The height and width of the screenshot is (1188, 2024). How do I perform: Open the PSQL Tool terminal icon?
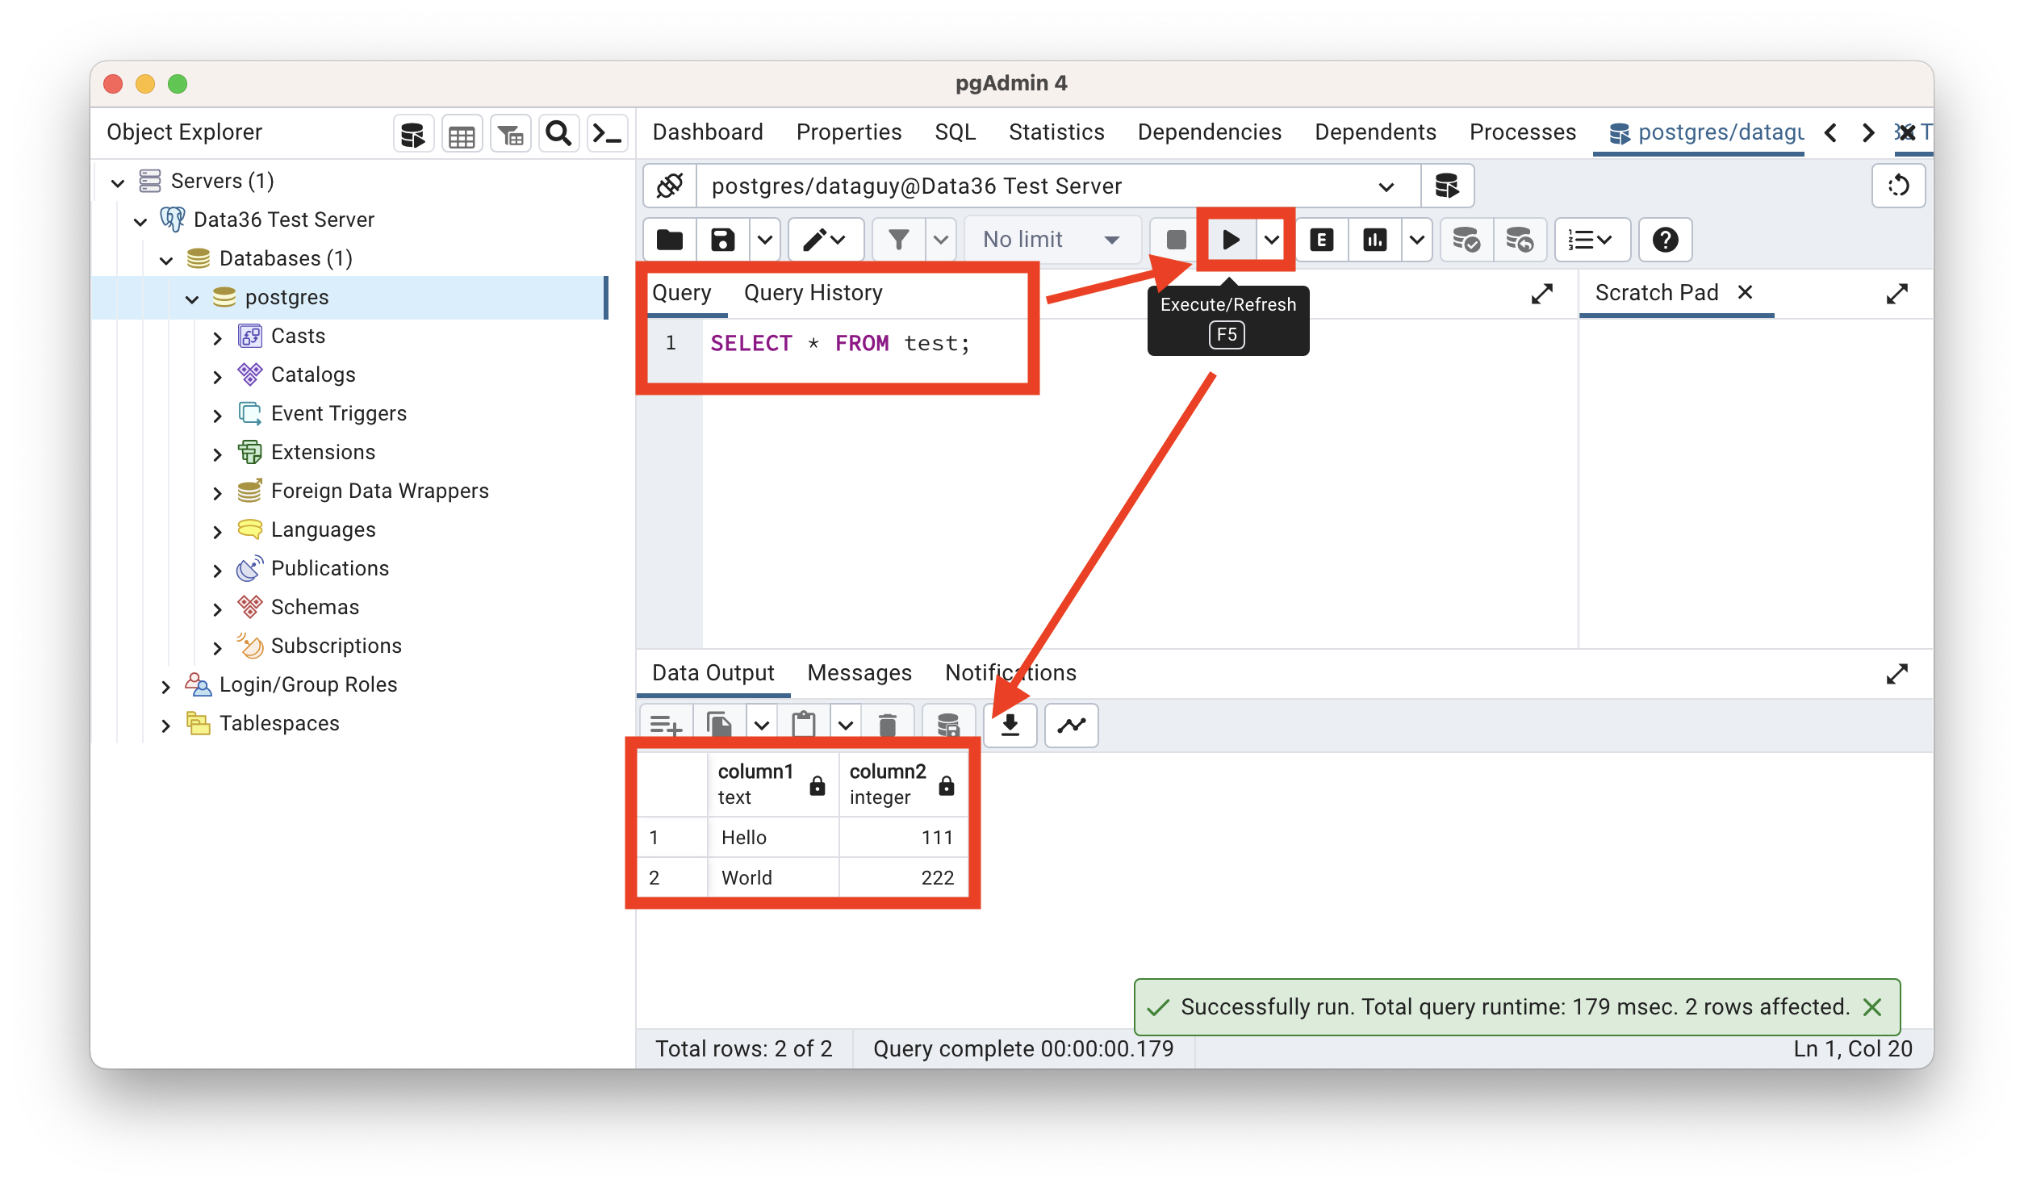[606, 133]
